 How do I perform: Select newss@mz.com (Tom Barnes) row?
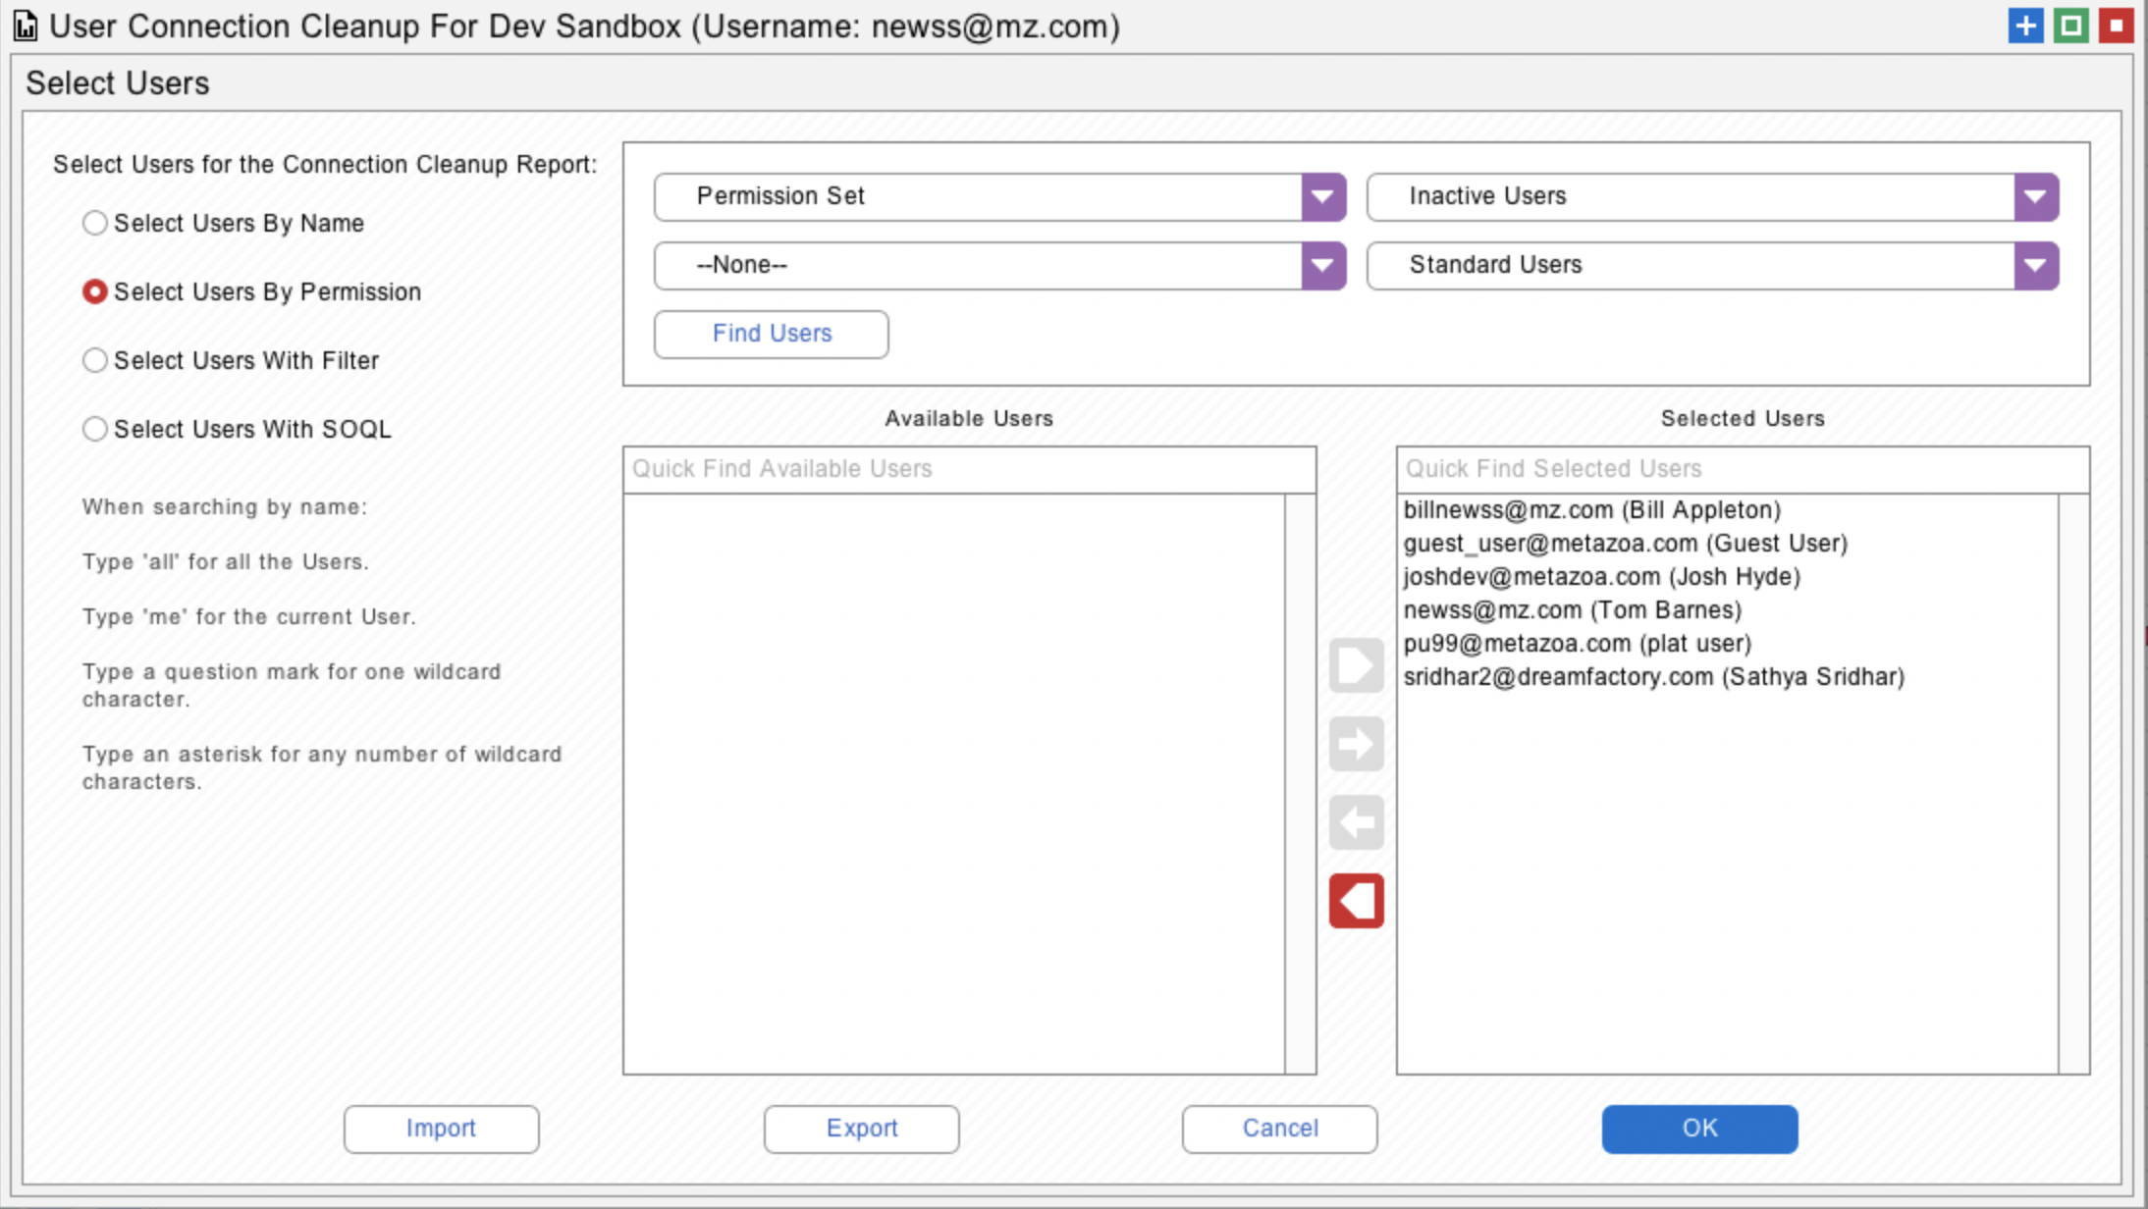[x=1728, y=610]
